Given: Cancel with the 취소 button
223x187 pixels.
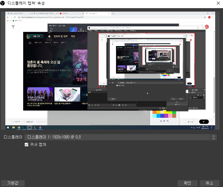Looking at the screenshot, I should (210, 183).
